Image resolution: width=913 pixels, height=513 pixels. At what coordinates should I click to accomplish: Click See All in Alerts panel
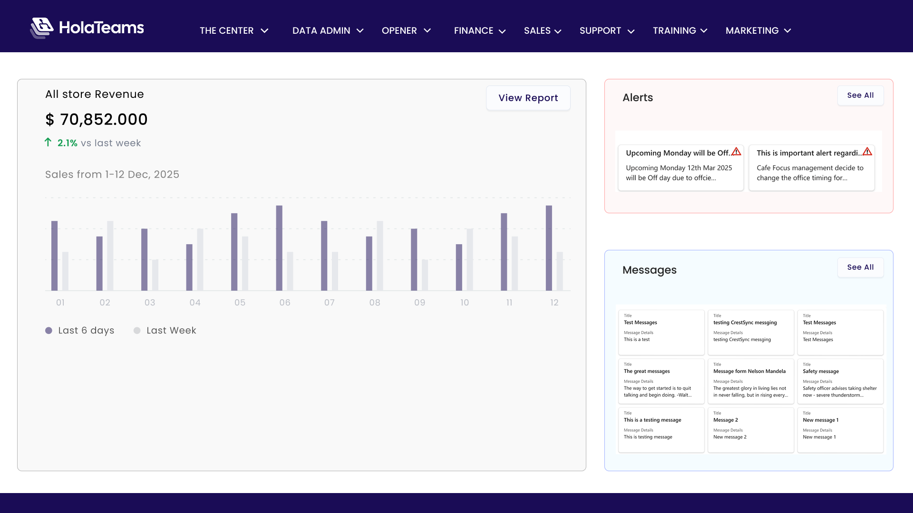click(860, 95)
